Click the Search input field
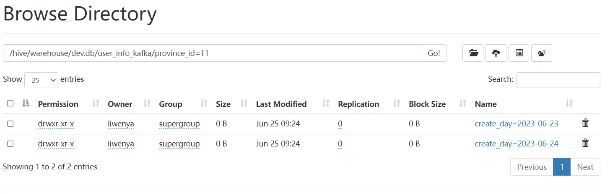 pos(558,80)
